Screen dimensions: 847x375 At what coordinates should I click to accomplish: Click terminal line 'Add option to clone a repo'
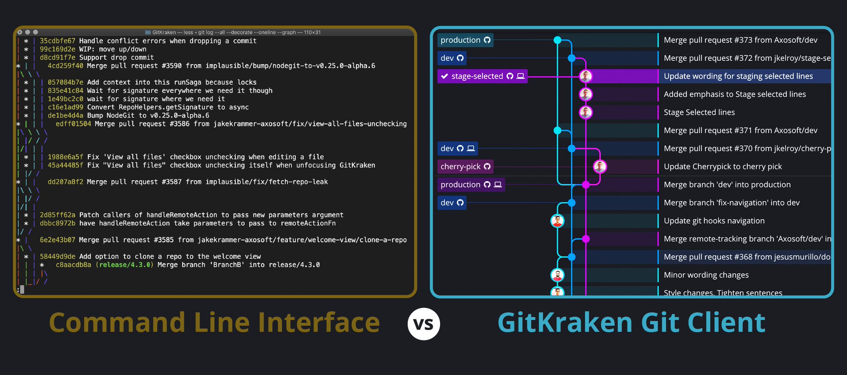(x=170, y=256)
